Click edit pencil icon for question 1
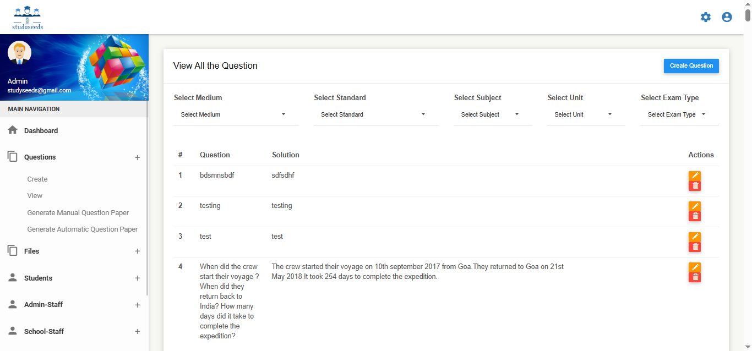Image resolution: width=752 pixels, height=351 pixels. [x=695, y=175]
